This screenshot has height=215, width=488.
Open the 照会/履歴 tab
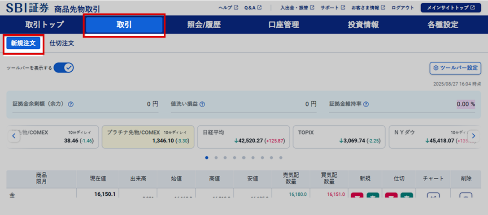(x=204, y=25)
